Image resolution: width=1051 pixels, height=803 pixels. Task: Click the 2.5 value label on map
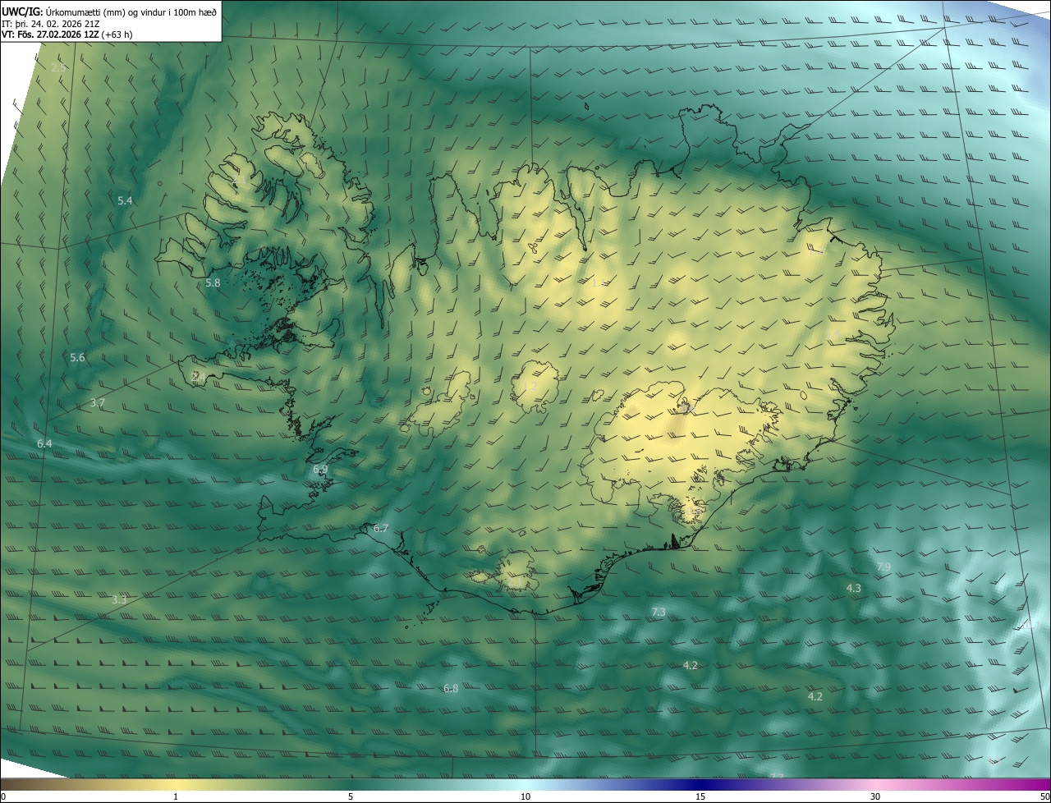(58, 67)
